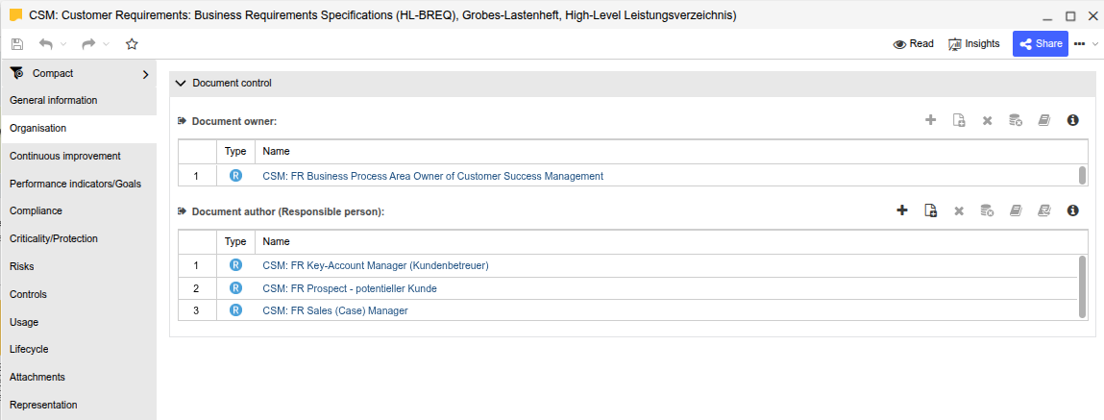Click the database delete icon for Document author
Viewport: 1104px width, 420px height.
pos(987,210)
